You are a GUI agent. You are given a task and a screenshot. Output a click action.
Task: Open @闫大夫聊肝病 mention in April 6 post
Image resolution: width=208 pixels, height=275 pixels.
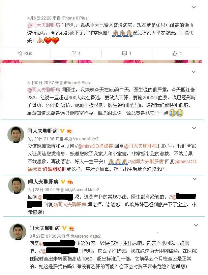pyautogui.click(x=44, y=25)
